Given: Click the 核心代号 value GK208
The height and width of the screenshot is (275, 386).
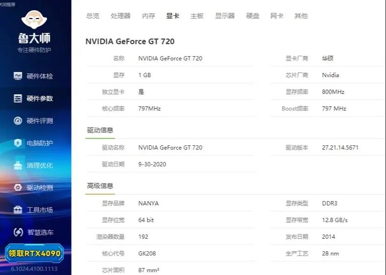Looking at the screenshot, I should tap(147, 253).
